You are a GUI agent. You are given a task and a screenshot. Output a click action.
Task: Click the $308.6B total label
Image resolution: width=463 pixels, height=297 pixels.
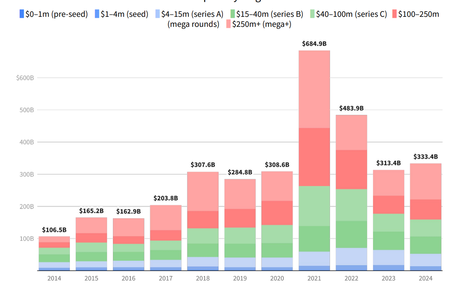[x=277, y=165]
